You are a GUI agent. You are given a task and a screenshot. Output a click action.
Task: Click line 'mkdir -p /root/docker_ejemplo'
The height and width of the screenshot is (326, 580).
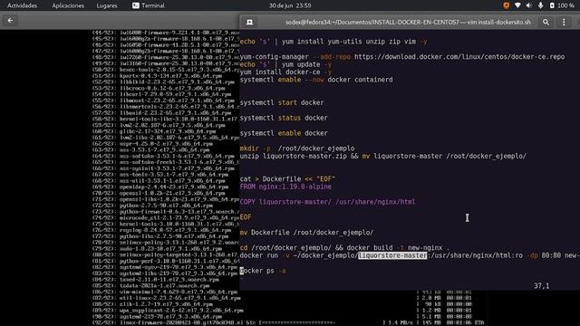pos(297,149)
